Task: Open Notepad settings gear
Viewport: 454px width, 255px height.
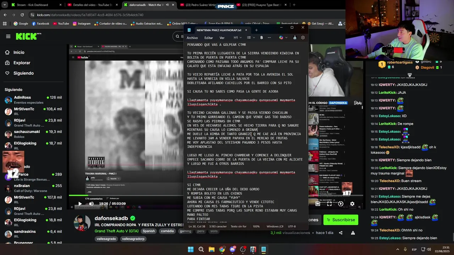Action: [x=303, y=38]
